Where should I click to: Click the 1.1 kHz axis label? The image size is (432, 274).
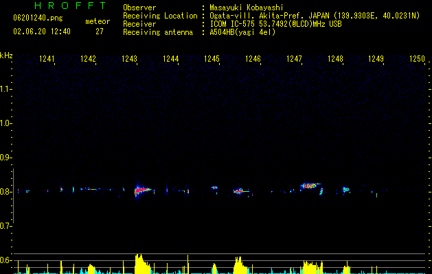(5, 89)
